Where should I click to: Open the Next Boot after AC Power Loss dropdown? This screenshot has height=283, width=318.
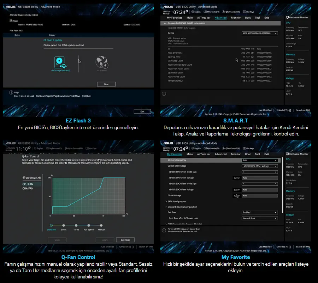[x=260, y=218]
